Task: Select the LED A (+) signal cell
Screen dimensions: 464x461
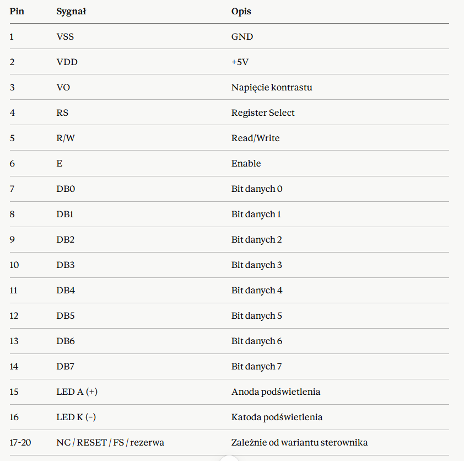Action: [77, 392]
